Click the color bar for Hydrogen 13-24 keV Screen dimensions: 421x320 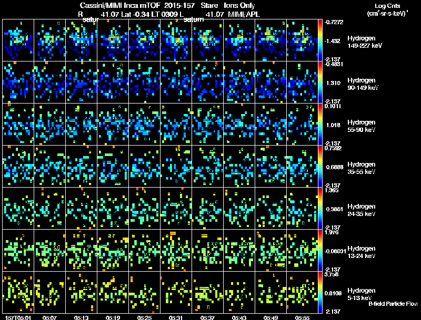click(320, 250)
